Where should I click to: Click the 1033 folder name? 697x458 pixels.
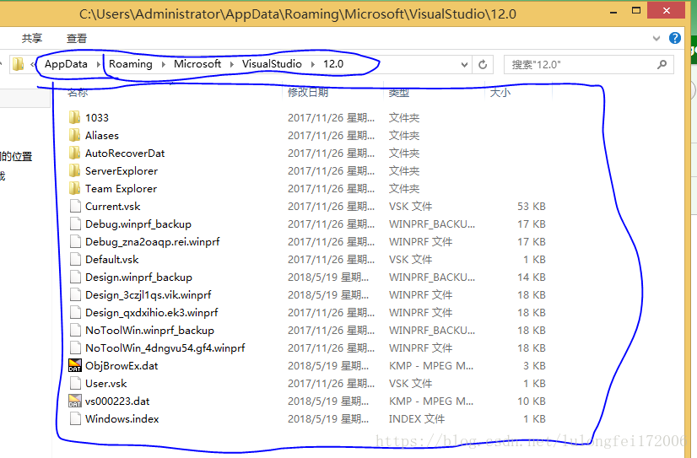(x=97, y=118)
